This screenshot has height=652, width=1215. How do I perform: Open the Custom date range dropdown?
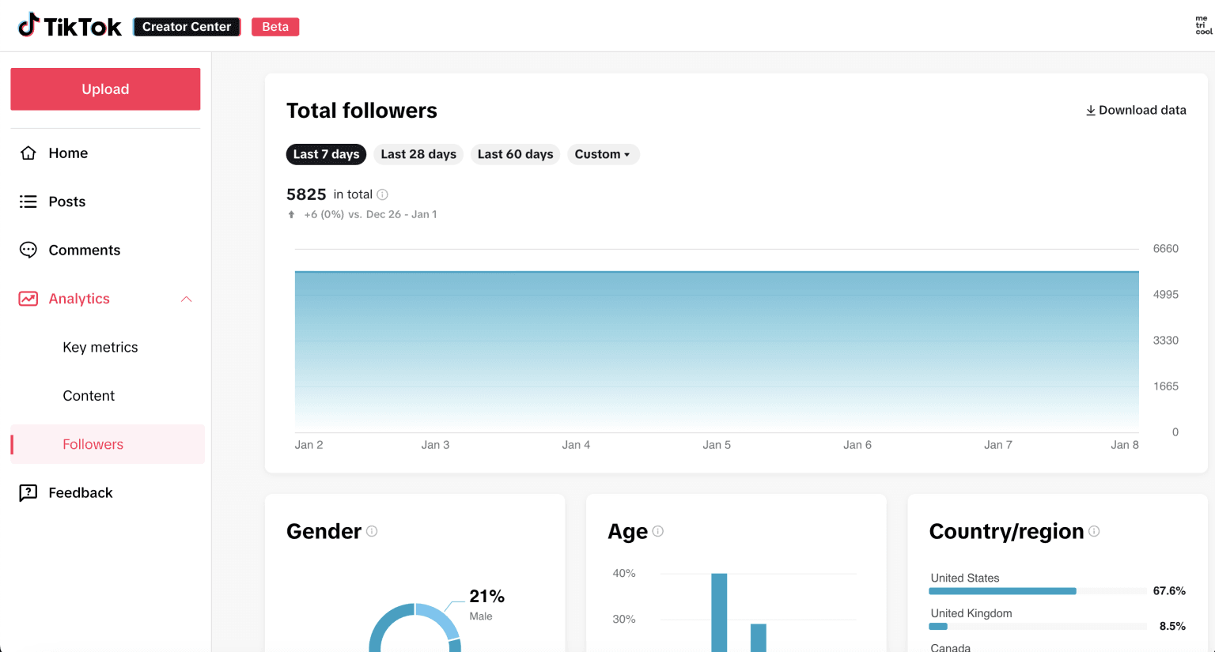[x=603, y=154]
